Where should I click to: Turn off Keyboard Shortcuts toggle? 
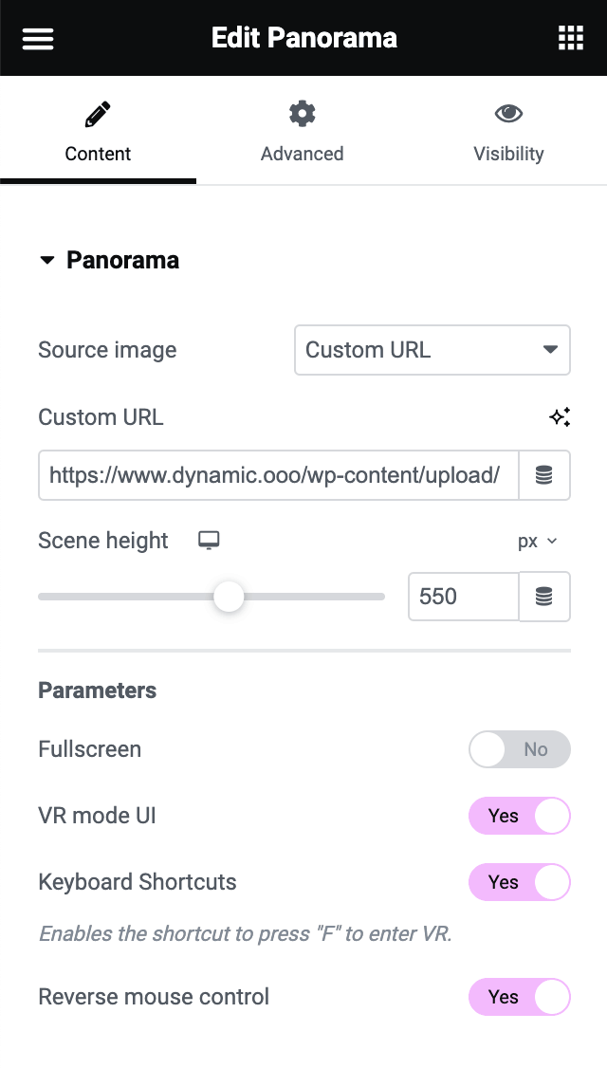coord(519,882)
